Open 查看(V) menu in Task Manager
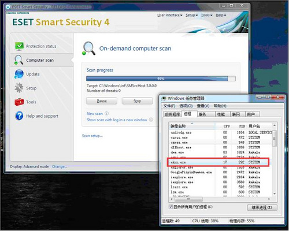 pyautogui.click(x=203, y=106)
